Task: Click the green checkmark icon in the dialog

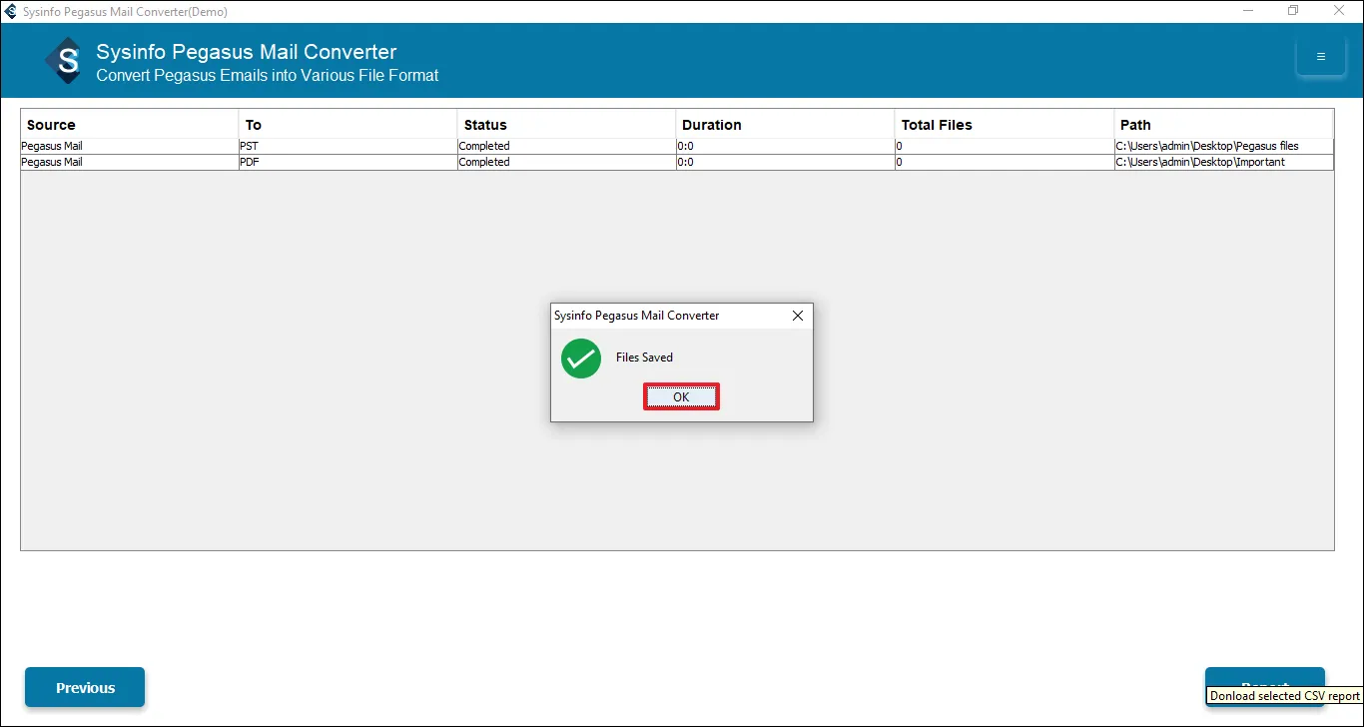Action: click(x=581, y=359)
